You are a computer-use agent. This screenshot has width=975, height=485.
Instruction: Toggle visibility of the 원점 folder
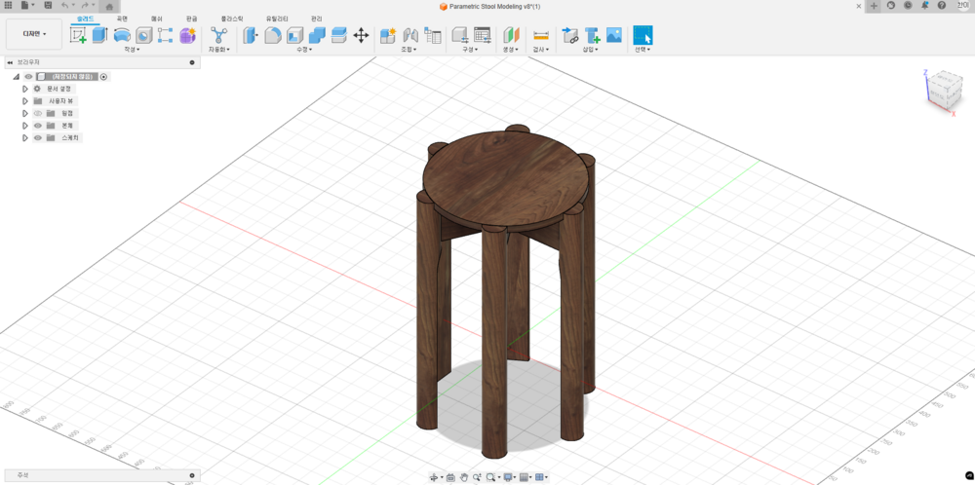tap(37, 113)
